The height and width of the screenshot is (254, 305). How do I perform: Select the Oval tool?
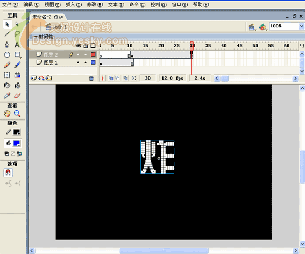pos(7,55)
